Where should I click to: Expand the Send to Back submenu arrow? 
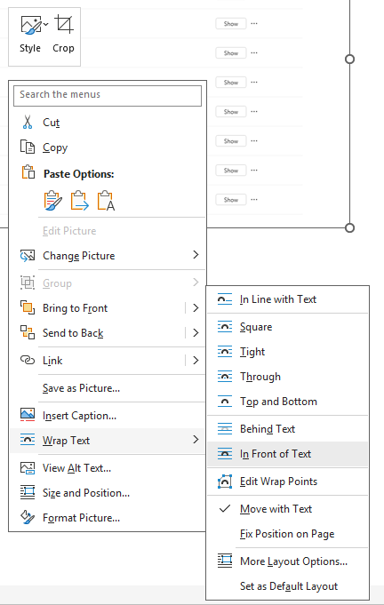click(x=196, y=332)
